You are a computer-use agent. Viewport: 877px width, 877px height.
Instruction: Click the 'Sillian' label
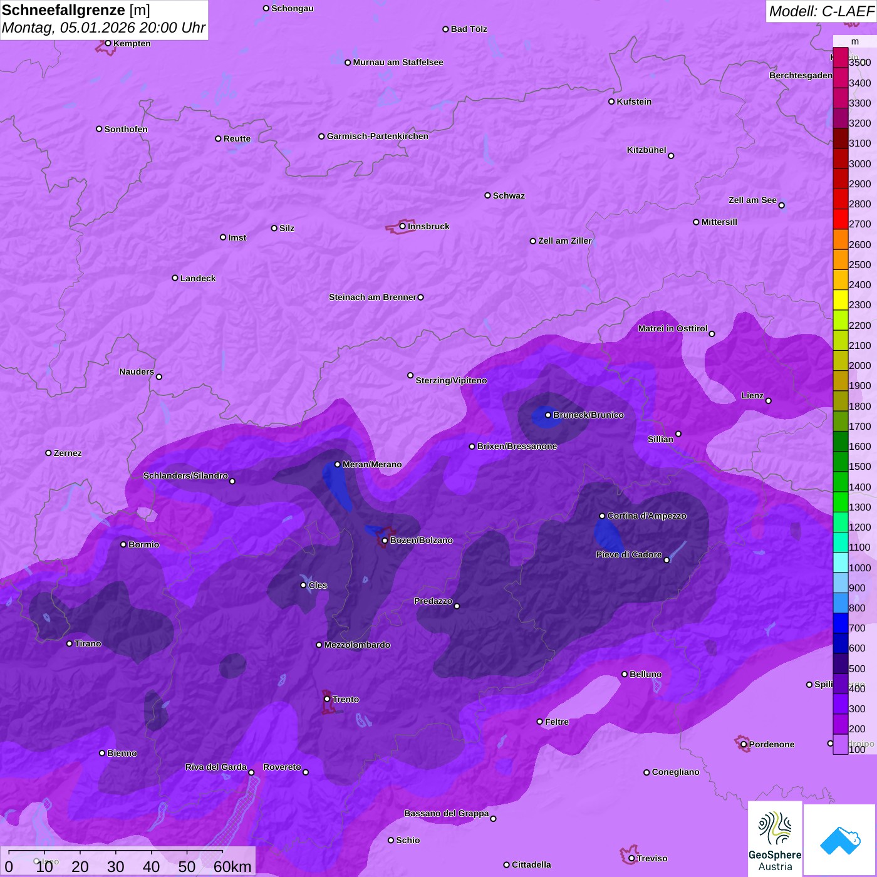tap(660, 439)
